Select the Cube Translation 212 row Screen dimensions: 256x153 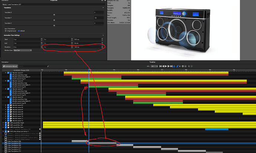(22, 151)
